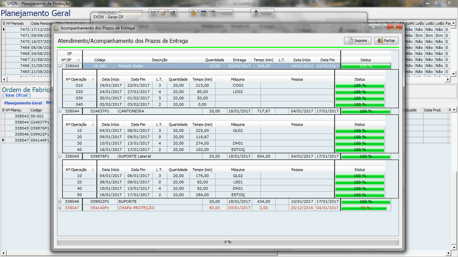Click the Descrição column header

tap(160, 60)
